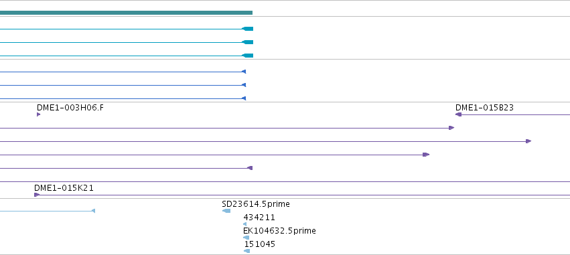Click the small arrow glyph under DME1-003H06.F
Image resolution: width=570 pixels, height=255 pixels.
39,114
